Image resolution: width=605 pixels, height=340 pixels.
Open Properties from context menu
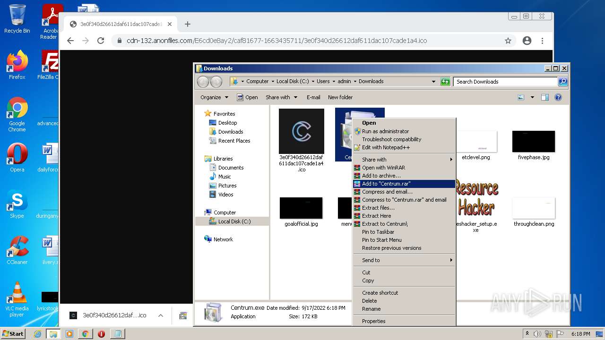tap(404, 321)
